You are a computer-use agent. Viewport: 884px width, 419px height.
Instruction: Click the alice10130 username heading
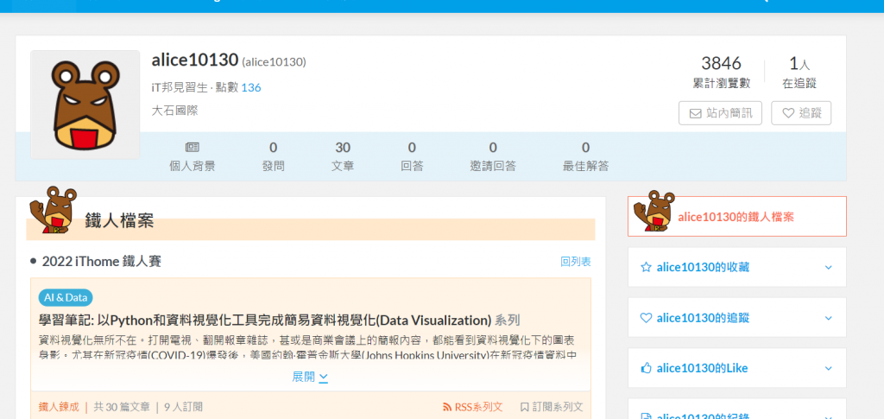click(x=195, y=60)
